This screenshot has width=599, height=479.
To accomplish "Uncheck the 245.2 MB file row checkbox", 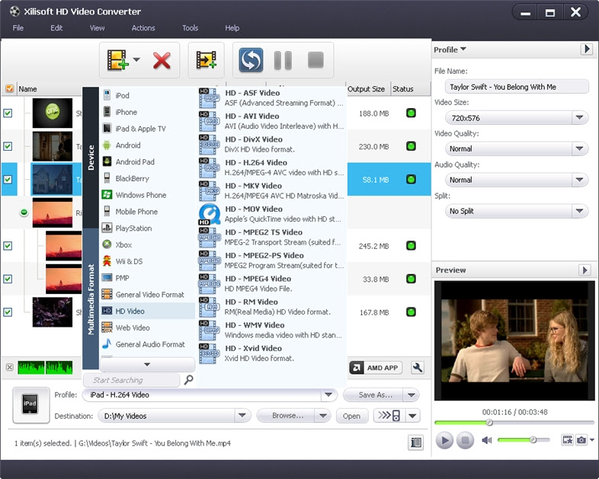I will tap(8, 246).
